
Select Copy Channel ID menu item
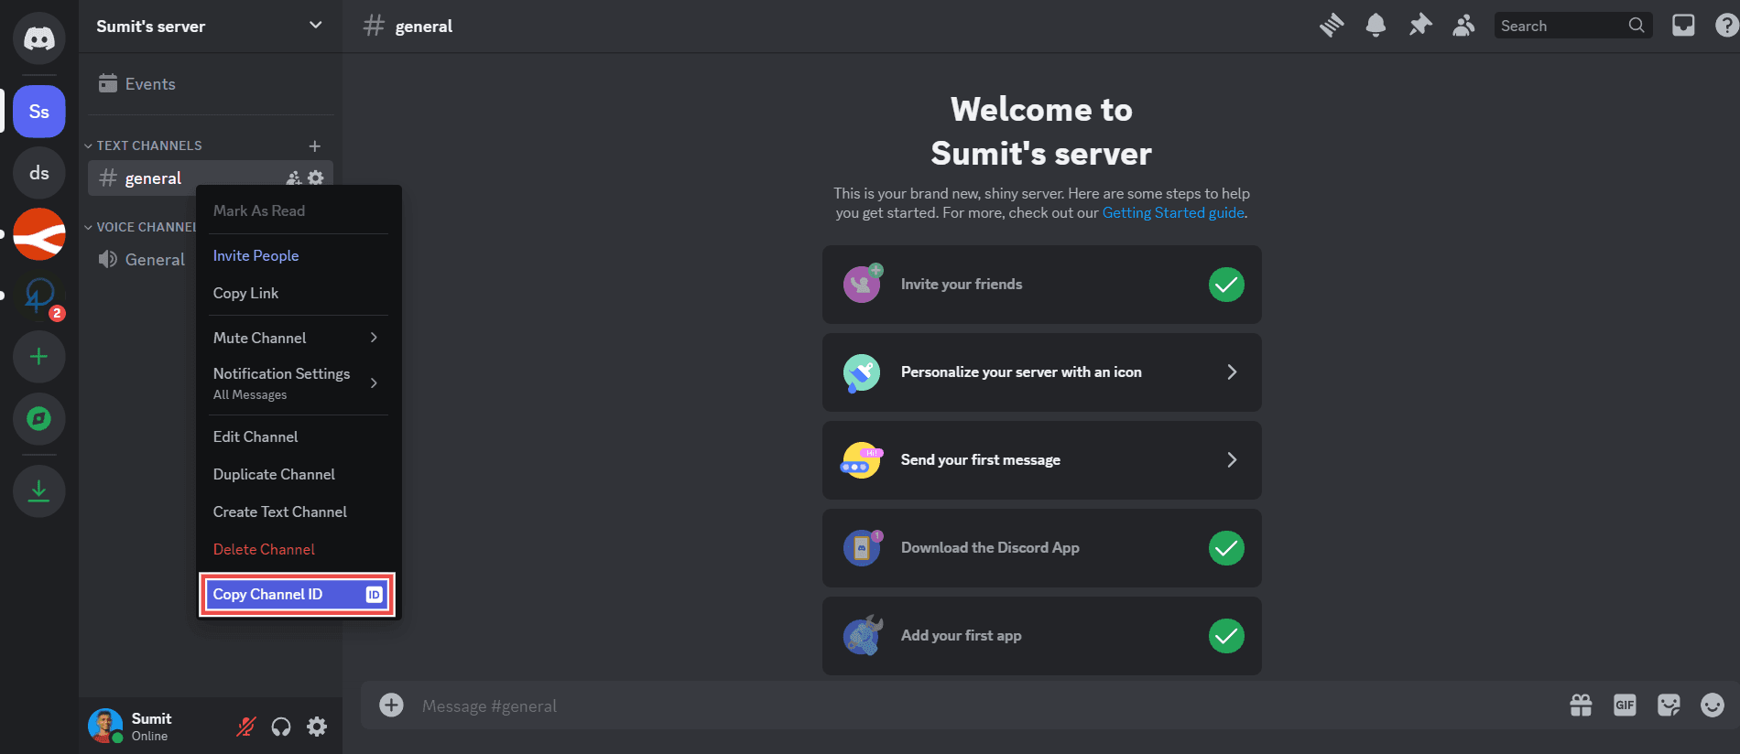coord(297,595)
